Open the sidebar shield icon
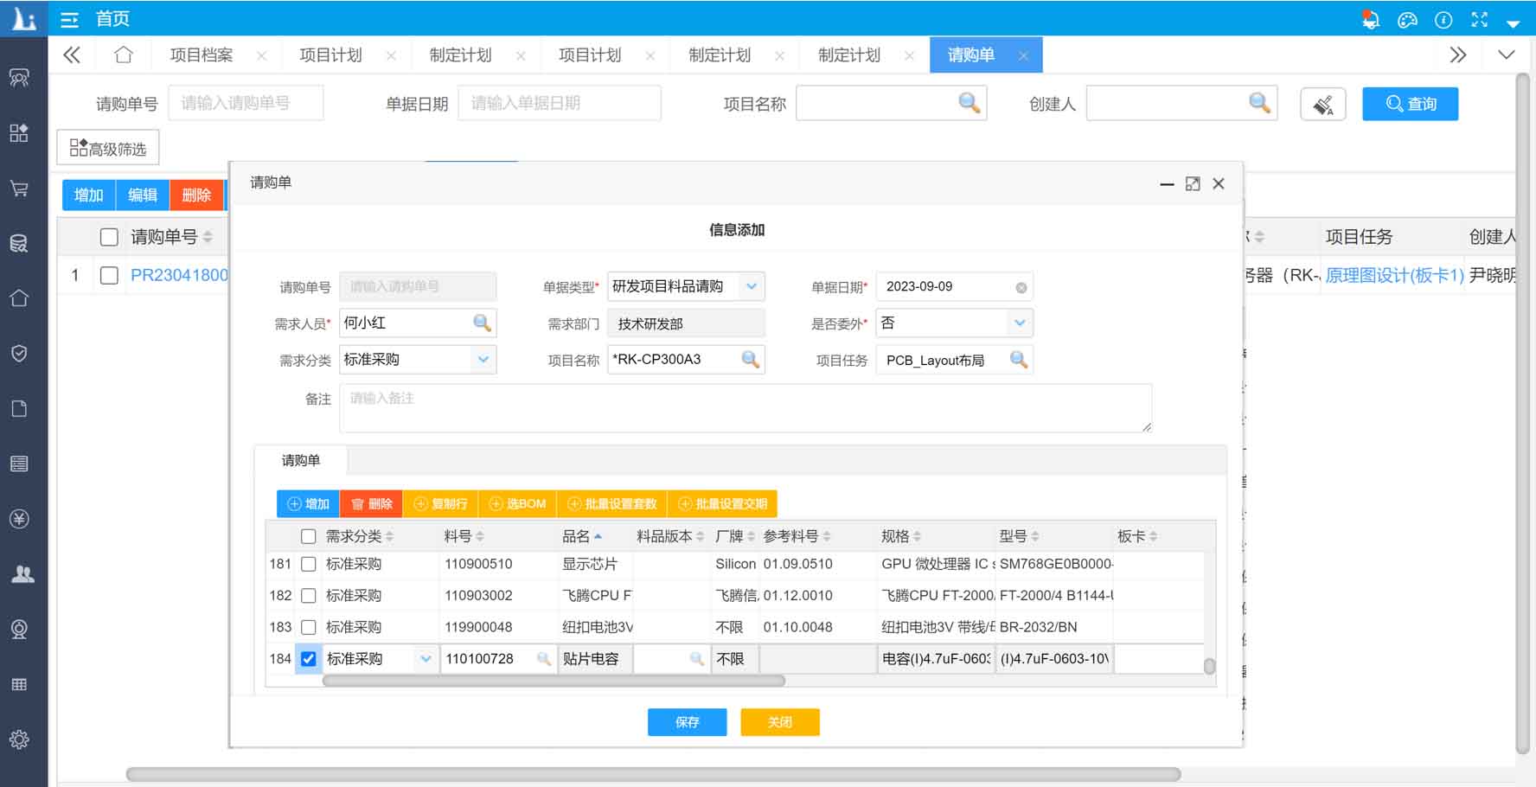Screen dimensions: 1536x787 (x=19, y=353)
